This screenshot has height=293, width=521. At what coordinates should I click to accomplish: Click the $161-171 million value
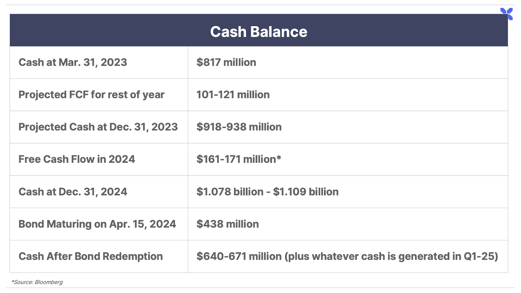tap(236, 159)
